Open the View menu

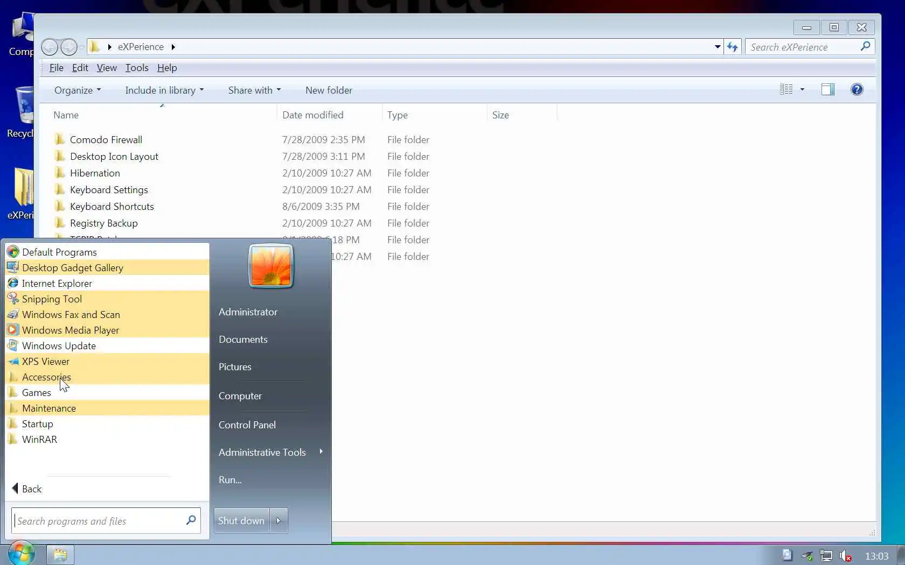coord(107,68)
